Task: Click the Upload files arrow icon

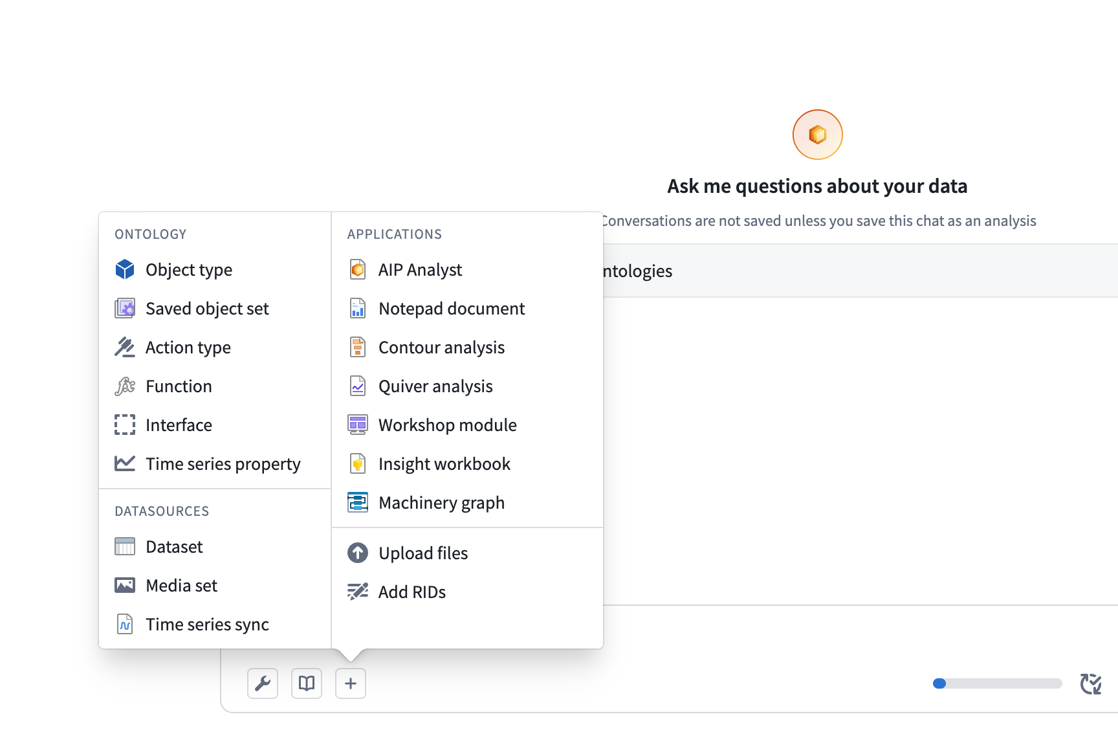Action: [358, 553]
